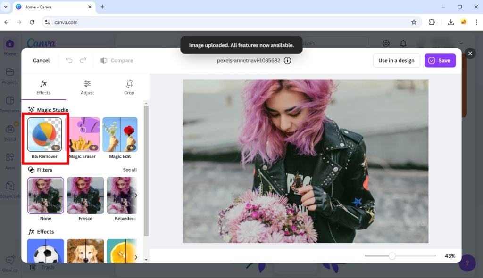Show image info next to filename
The image size is (483, 278).
click(x=287, y=60)
